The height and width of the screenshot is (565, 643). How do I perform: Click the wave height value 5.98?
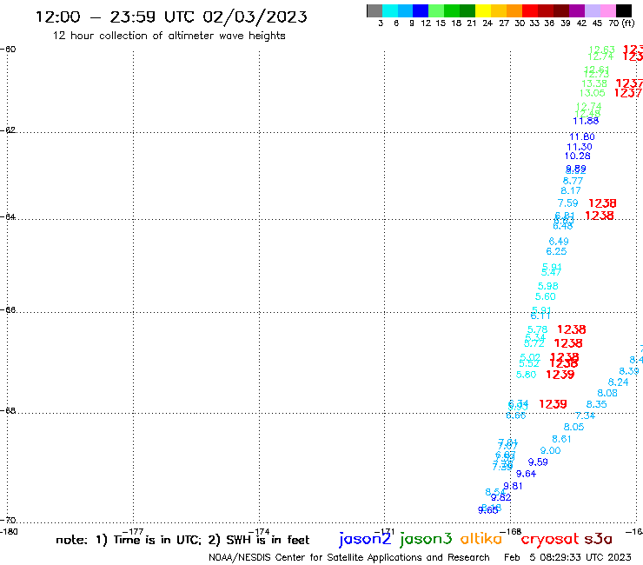click(548, 286)
